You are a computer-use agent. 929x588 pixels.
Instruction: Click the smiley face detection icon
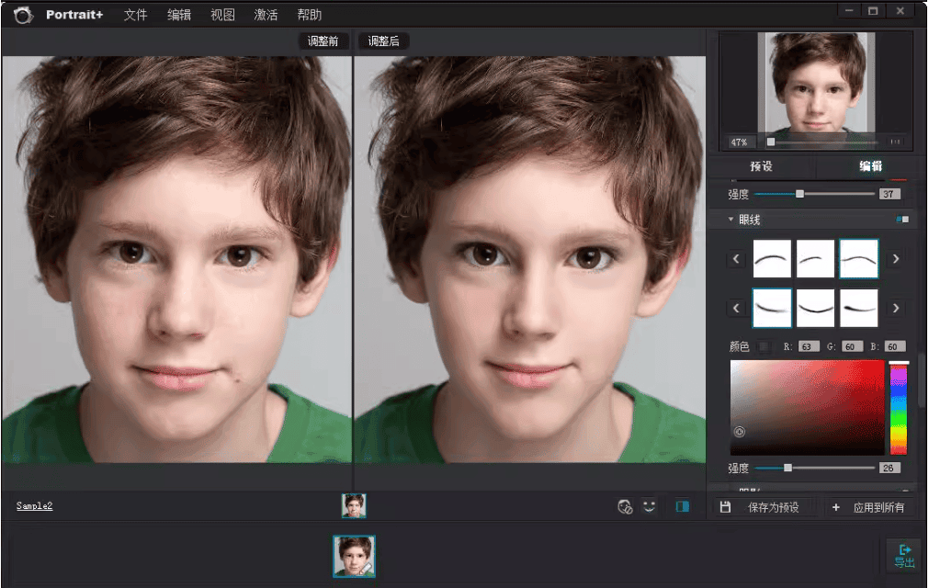point(650,506)
